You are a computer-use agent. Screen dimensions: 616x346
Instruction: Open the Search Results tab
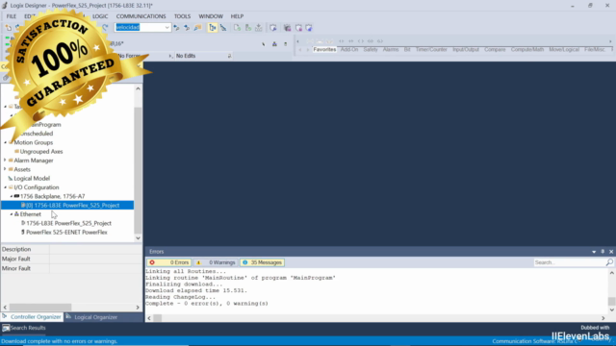(24, 328)
